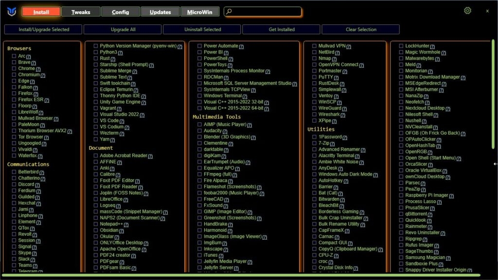Click the horizontal green scrollbar
The height and width of the screenshot is (280, 498).
point(241,275)
